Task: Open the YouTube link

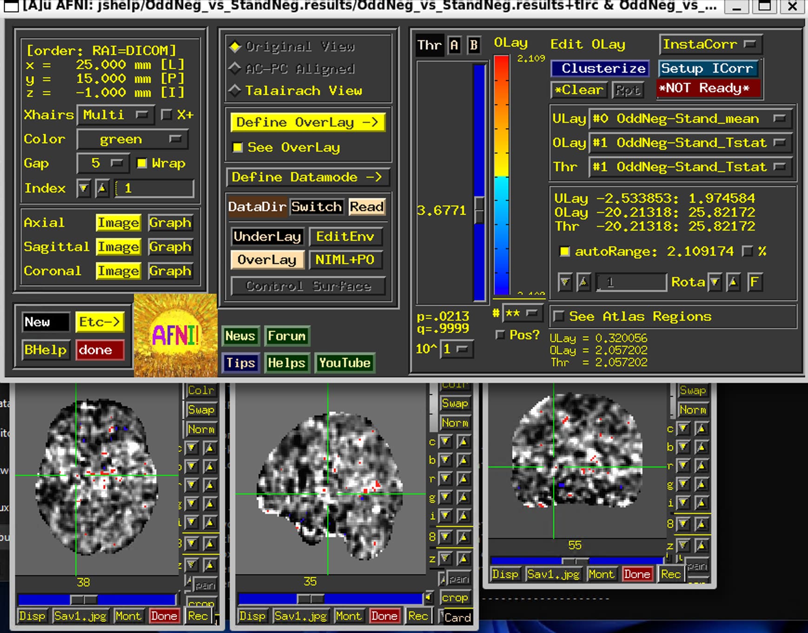Action: click(x=344, y=363)
